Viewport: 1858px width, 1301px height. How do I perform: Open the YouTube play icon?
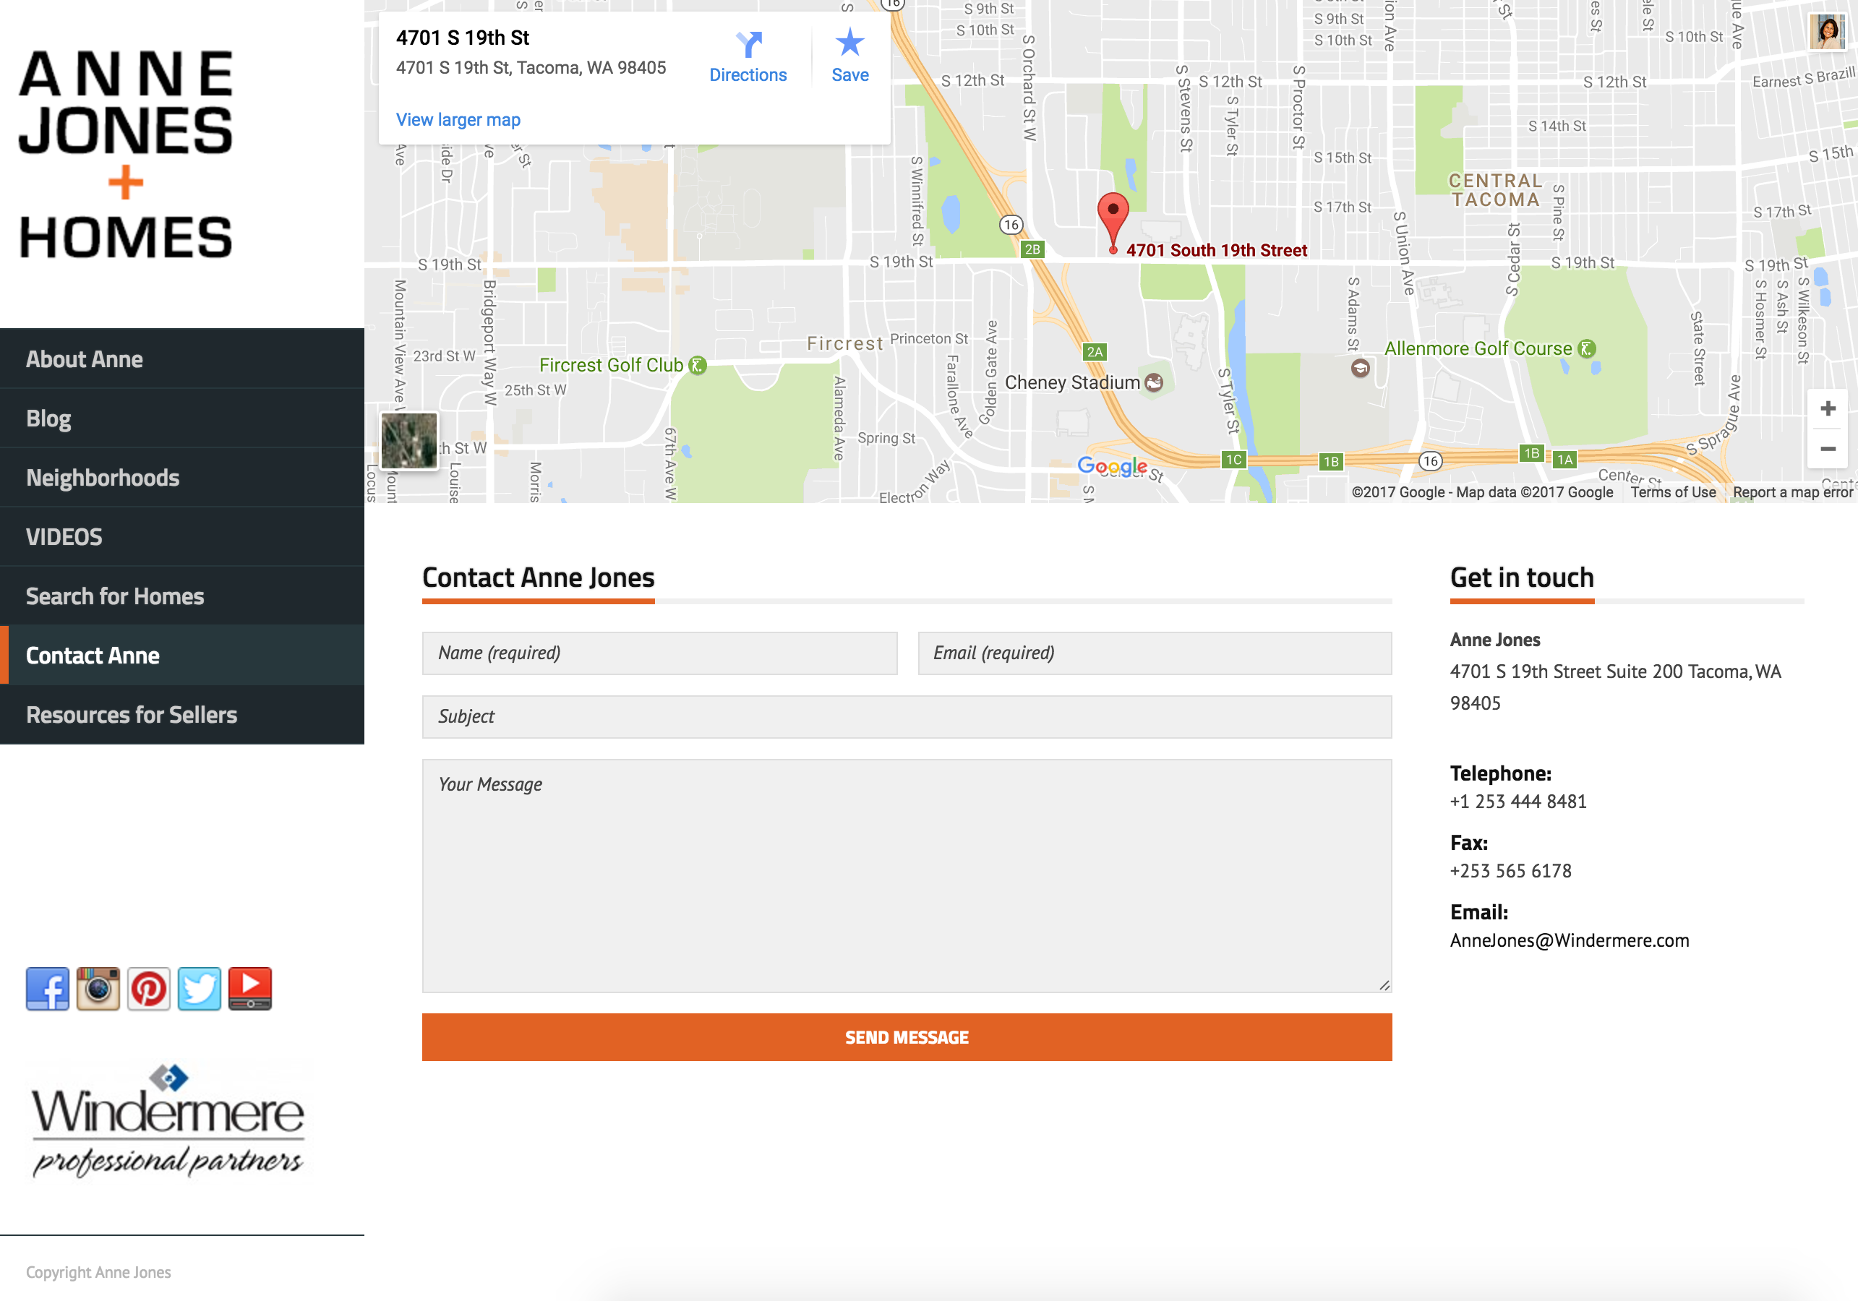coord(250,989)
